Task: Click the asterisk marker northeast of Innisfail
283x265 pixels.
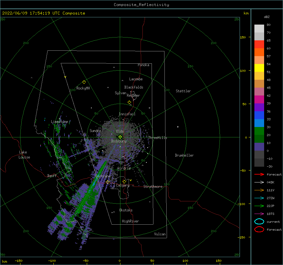Action: (149, 108)
